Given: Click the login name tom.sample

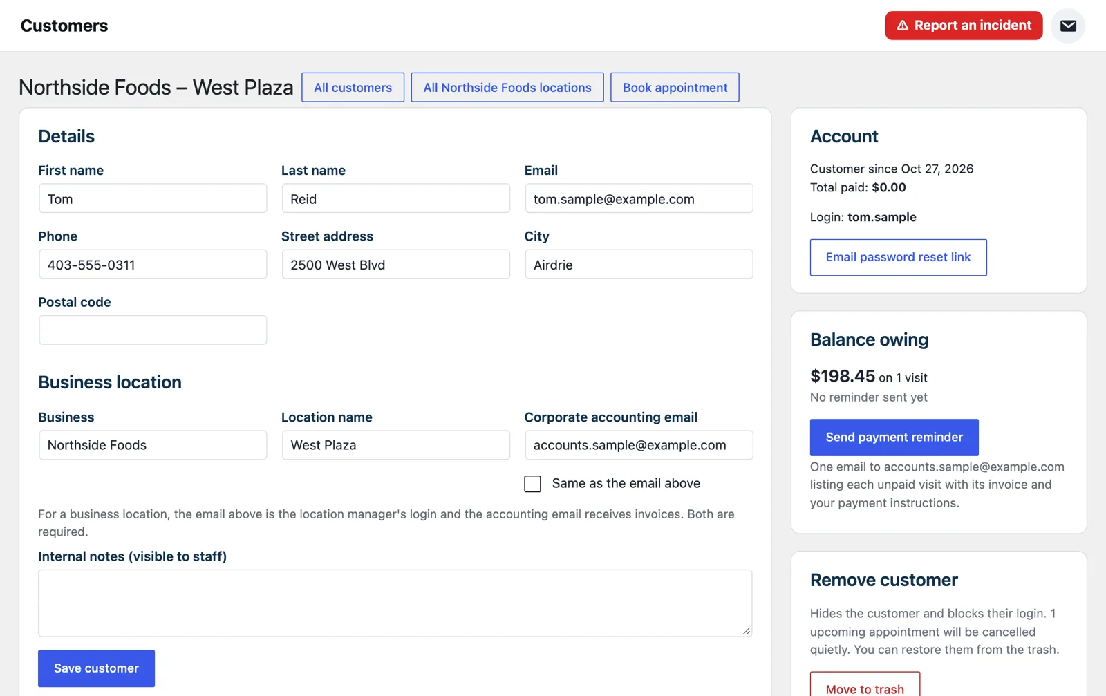Looking at the screenshot, I should coord(882,217).
